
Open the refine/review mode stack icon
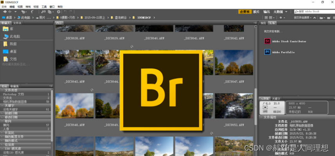50,12
